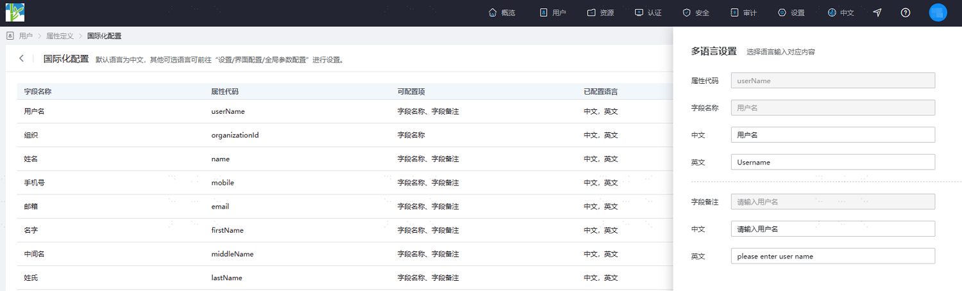Click the 英文 field containing Username
Viewport: 962px width, 291px height.
[x=833, y=162]
